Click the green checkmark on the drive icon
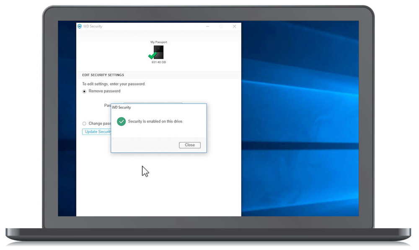Image resolution: width=419 pixels, height=250 pixels. [153, 55]
